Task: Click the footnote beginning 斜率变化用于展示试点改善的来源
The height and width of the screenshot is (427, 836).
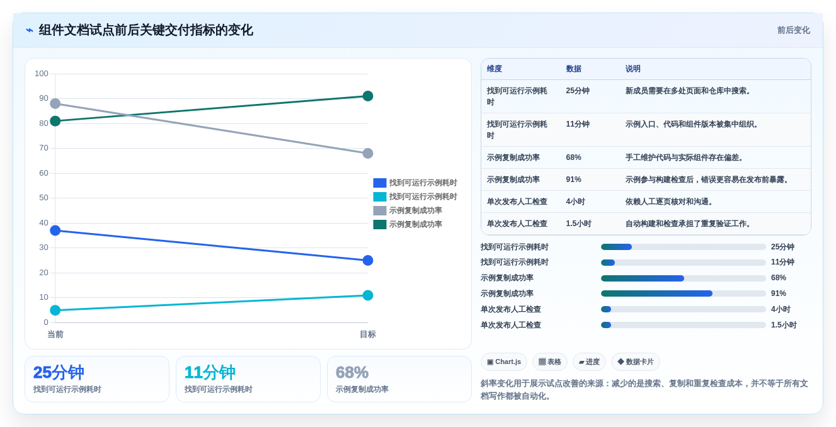Action: coord(644,390)
